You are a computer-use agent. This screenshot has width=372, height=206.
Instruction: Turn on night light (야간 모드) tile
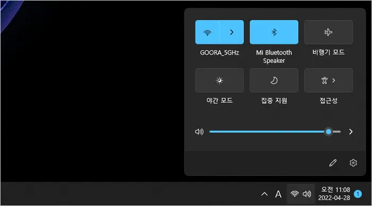219,80
